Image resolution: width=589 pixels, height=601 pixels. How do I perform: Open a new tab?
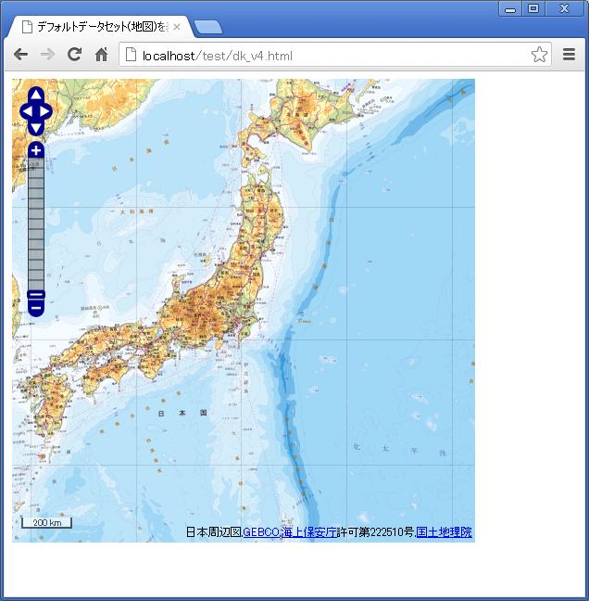pyautogui.click(x=207, y=27)
